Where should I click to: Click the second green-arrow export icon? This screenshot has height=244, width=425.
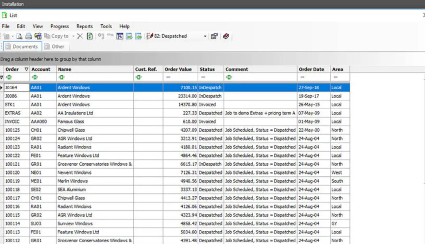(139, 36)
